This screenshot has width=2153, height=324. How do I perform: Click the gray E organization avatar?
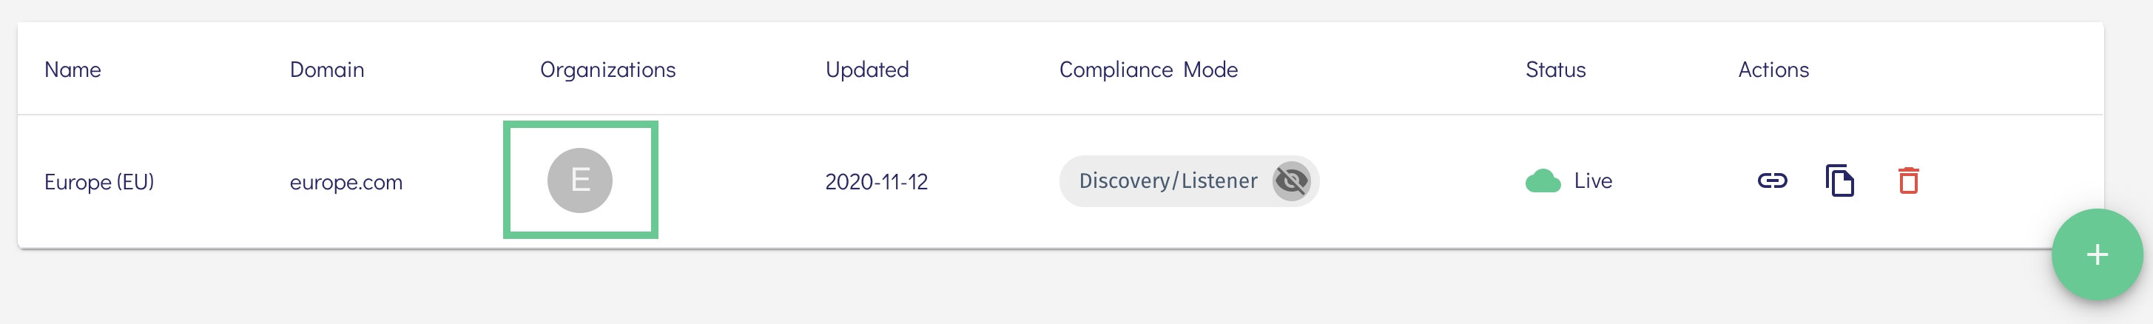click(x=580, y=180)
